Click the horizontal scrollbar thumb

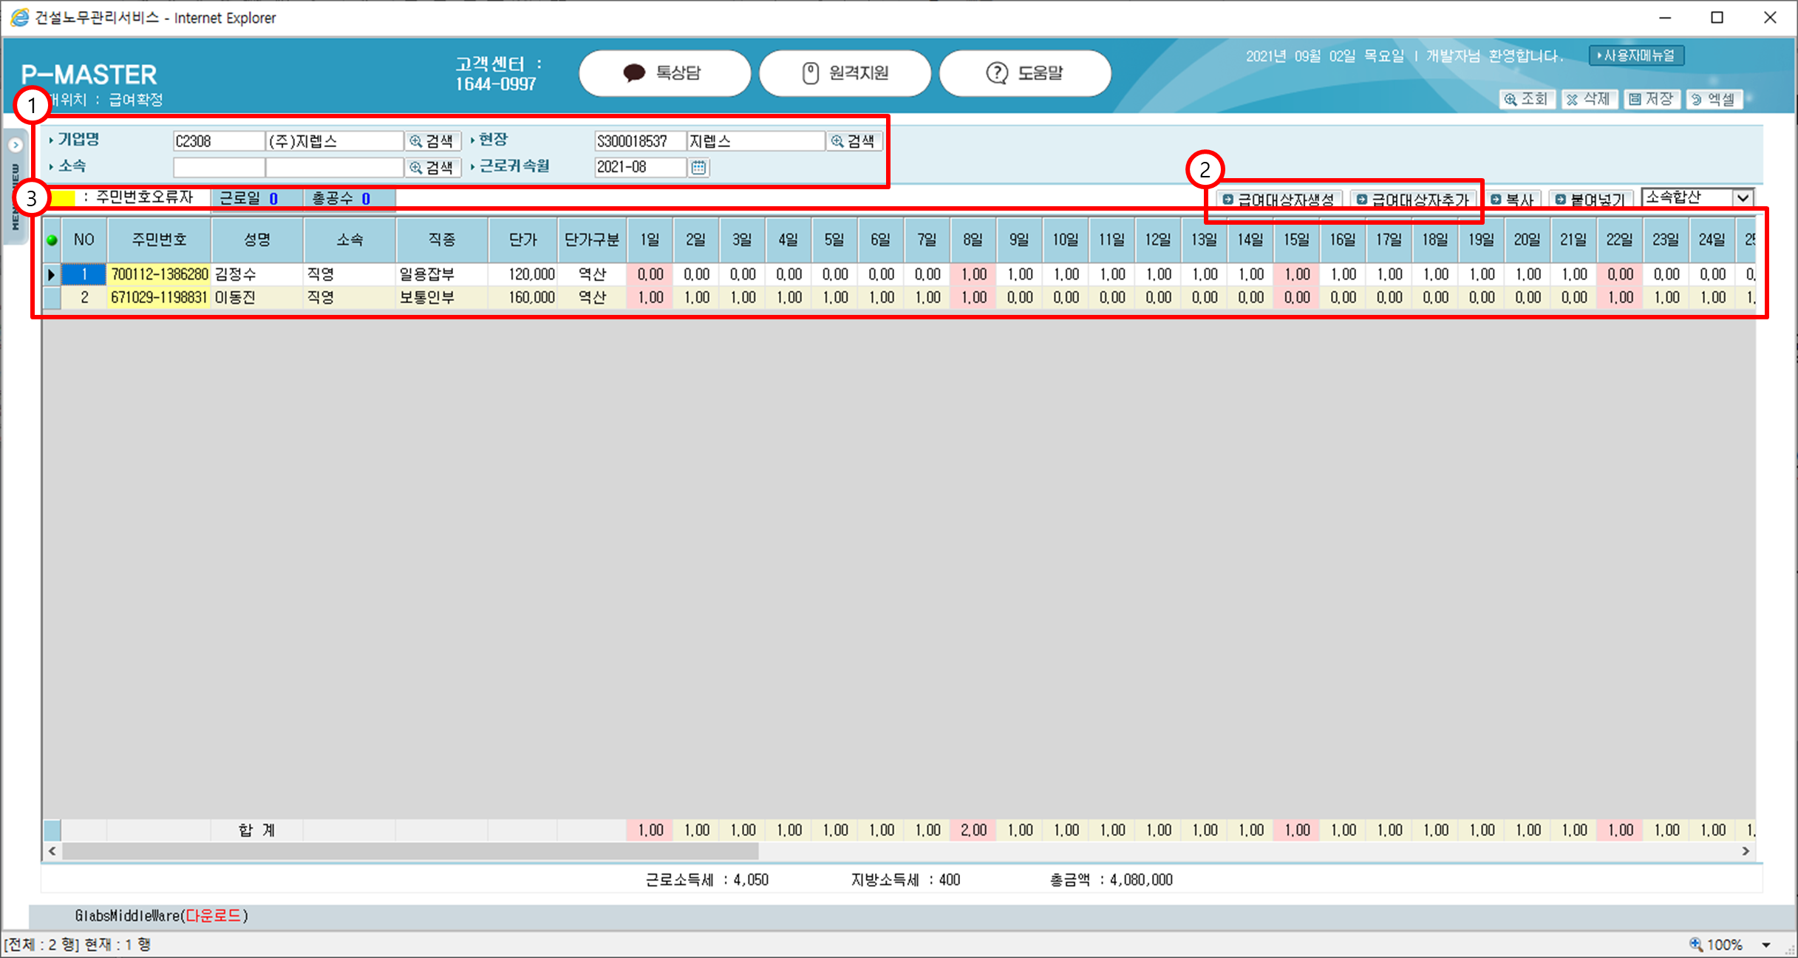coord(410,852)
